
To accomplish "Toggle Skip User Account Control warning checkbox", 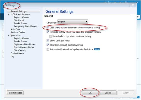I will [48, 45].
